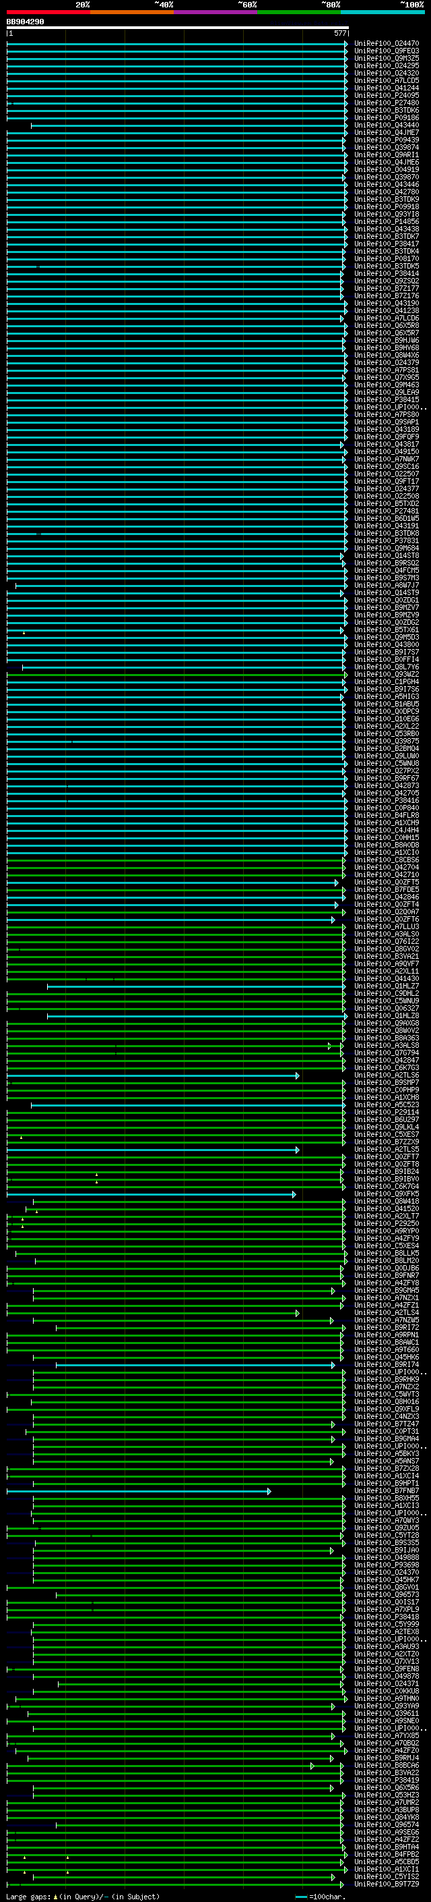Select the UniRef100_Q45HK7 label
431x1902 pixels.
coord(387,1580)
